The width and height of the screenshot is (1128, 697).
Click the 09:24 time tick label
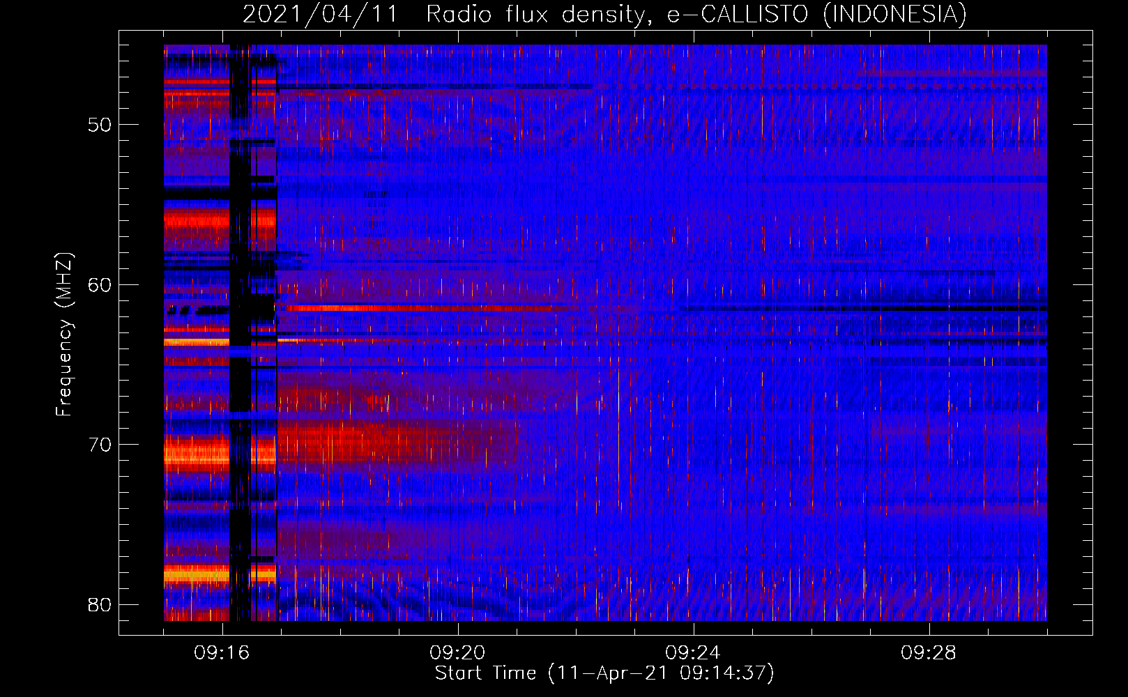(694, 653)
